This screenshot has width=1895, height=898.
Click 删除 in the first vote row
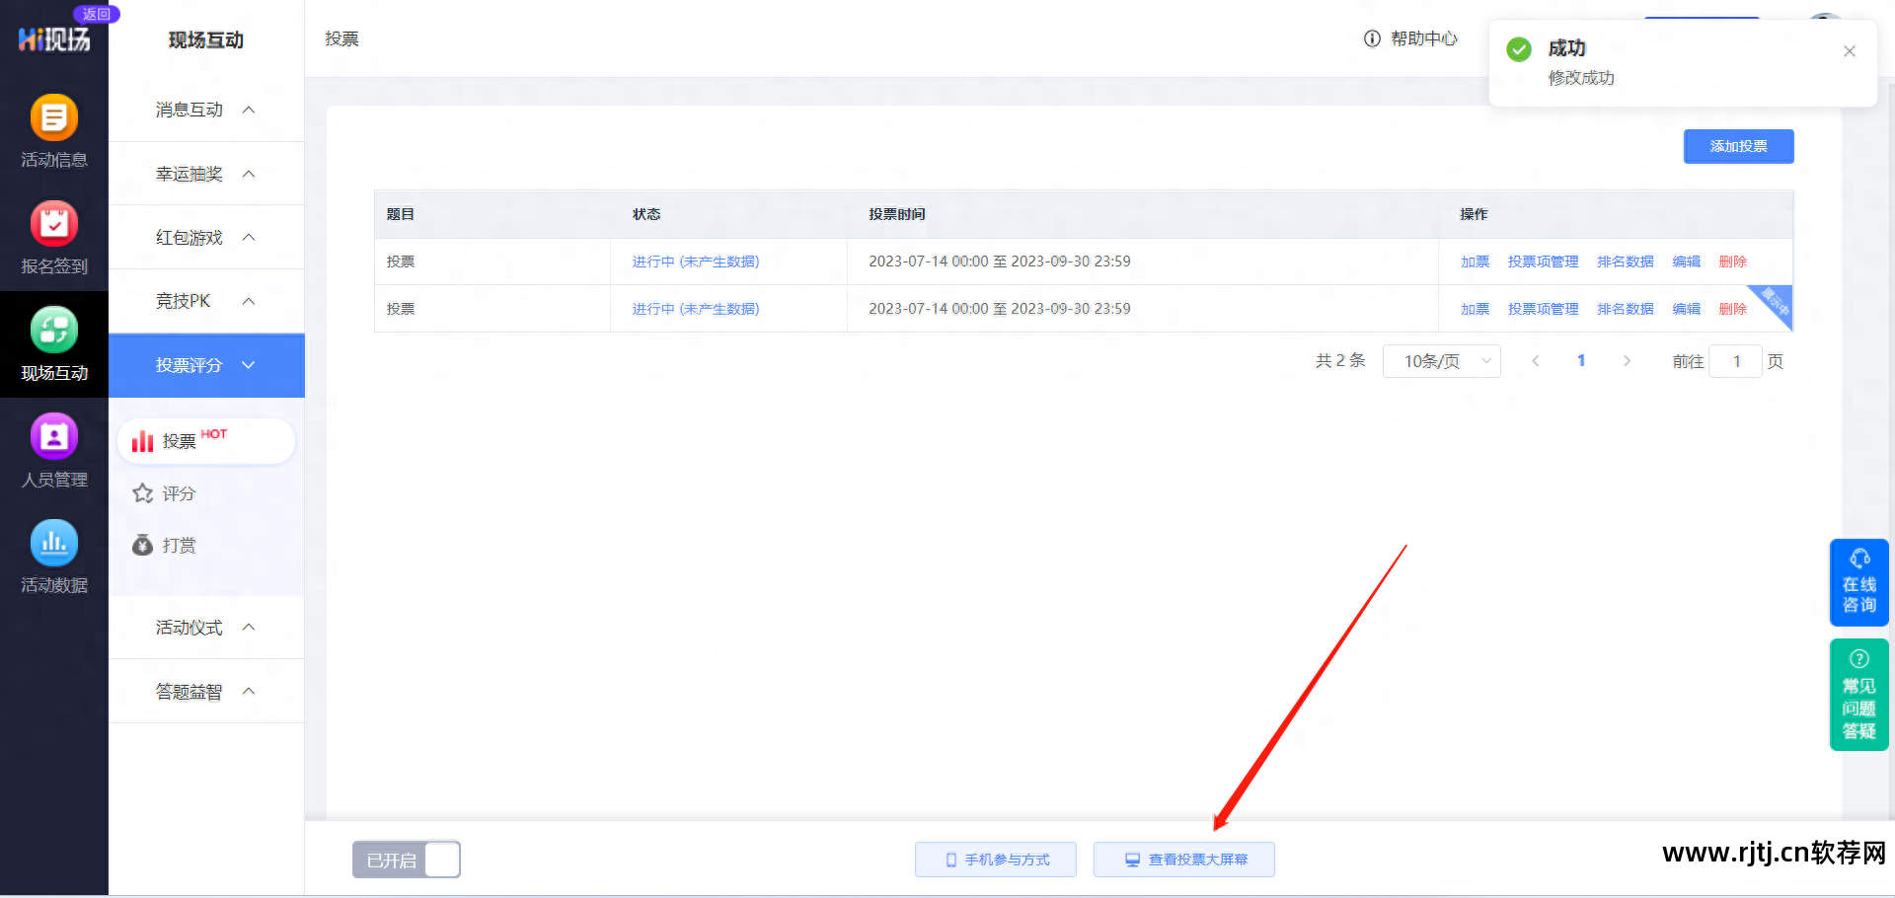tap(1732, 262)
